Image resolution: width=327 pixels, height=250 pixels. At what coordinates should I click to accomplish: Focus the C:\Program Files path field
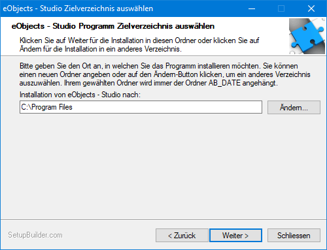(x=141, y=107)
